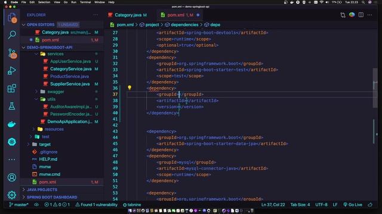
Task: Open changes compare icon in editor toolbar
Action: [343, 15]
